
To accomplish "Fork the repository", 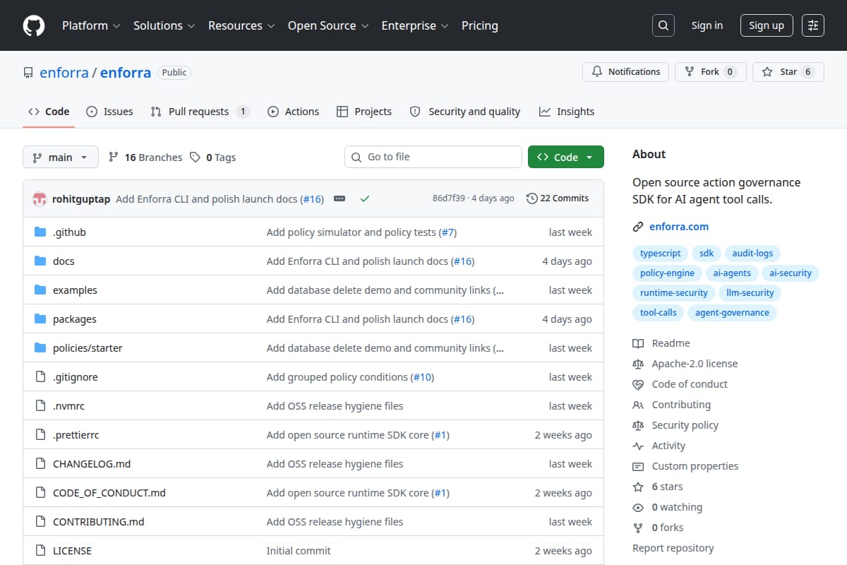I will coord(711,72).
